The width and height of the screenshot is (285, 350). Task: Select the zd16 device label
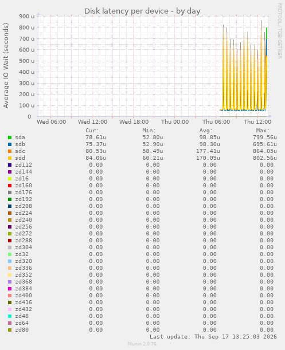22,179
